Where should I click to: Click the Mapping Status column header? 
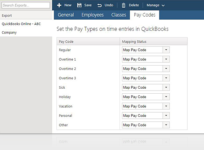154,42
